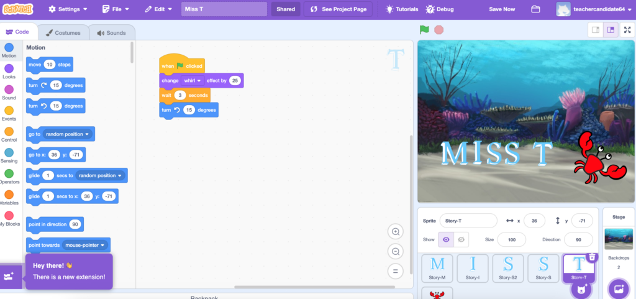Reset workspace zoom to default

pos(395,271)
